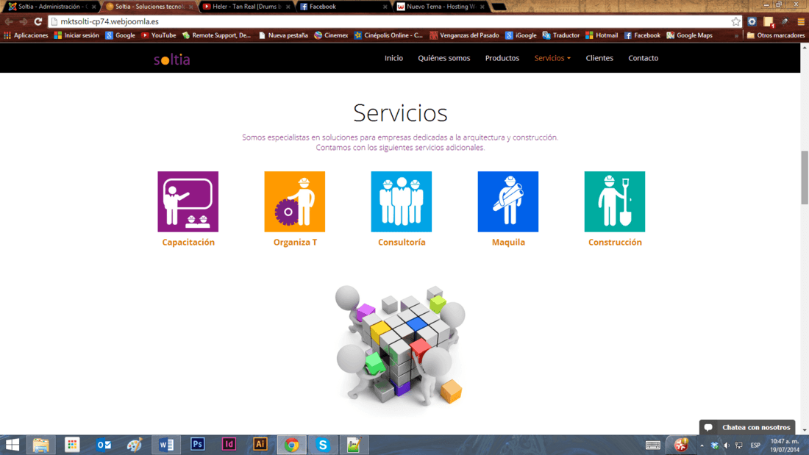Open the Clientes menu item
The image size is (809, 455).
599,58
